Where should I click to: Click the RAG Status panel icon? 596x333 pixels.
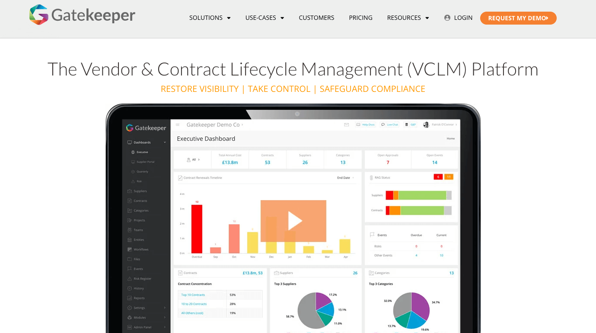[371, 178]
